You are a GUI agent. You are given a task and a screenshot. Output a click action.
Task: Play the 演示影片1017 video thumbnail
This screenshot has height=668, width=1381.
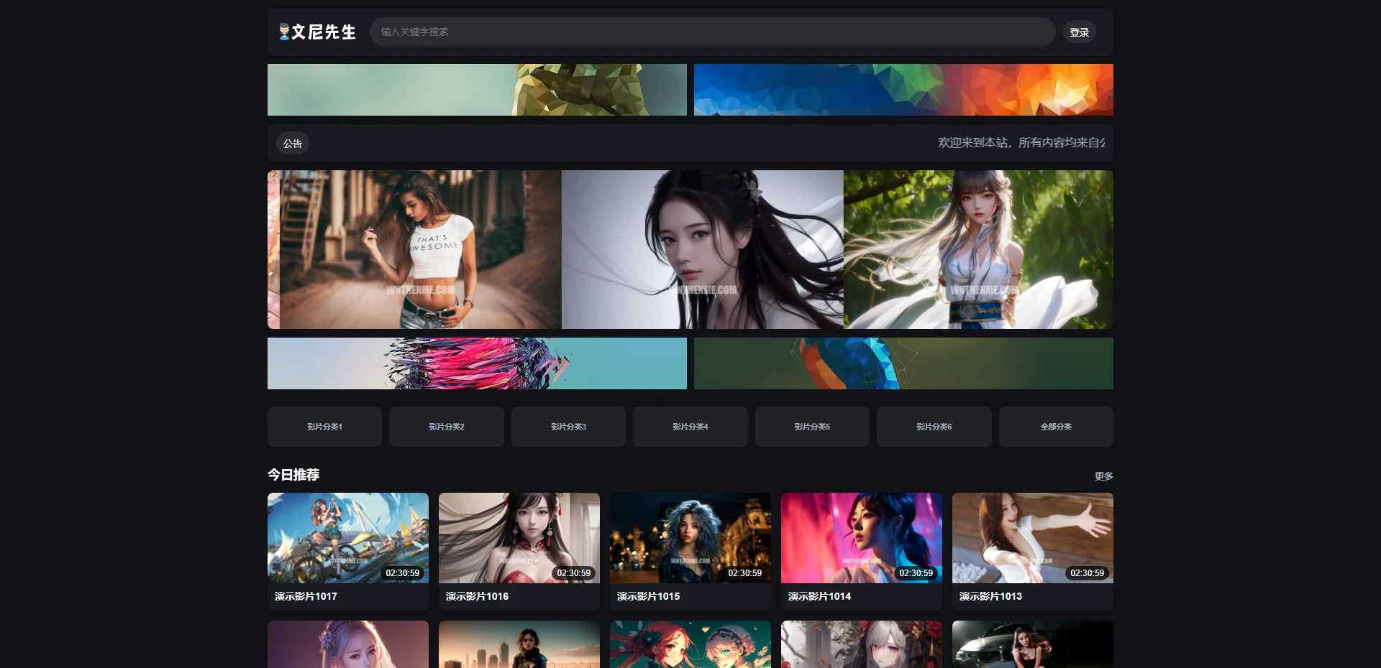[348, 537]
